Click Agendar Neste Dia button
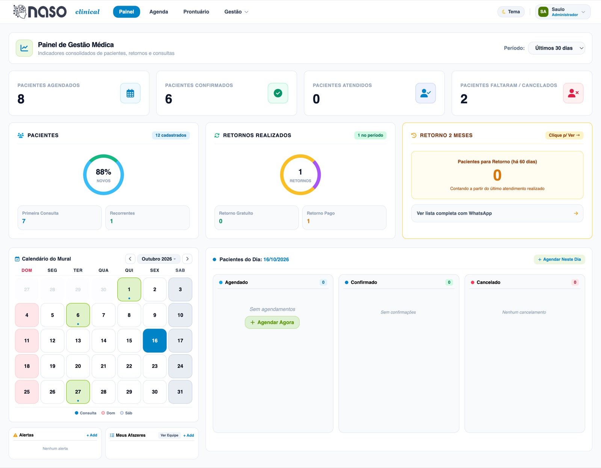 (559, 259)
